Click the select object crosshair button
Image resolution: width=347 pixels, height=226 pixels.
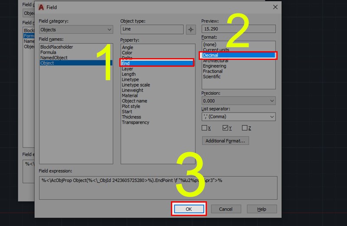coord(191,29)
